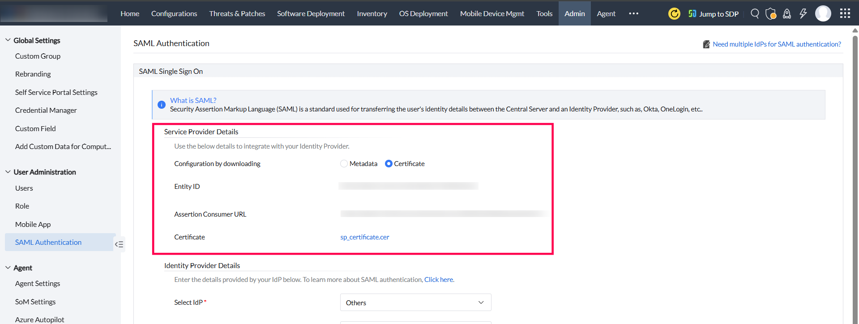859x324 pixels.
Task: Switch to the Inventory tab
Action: (372, 14)
